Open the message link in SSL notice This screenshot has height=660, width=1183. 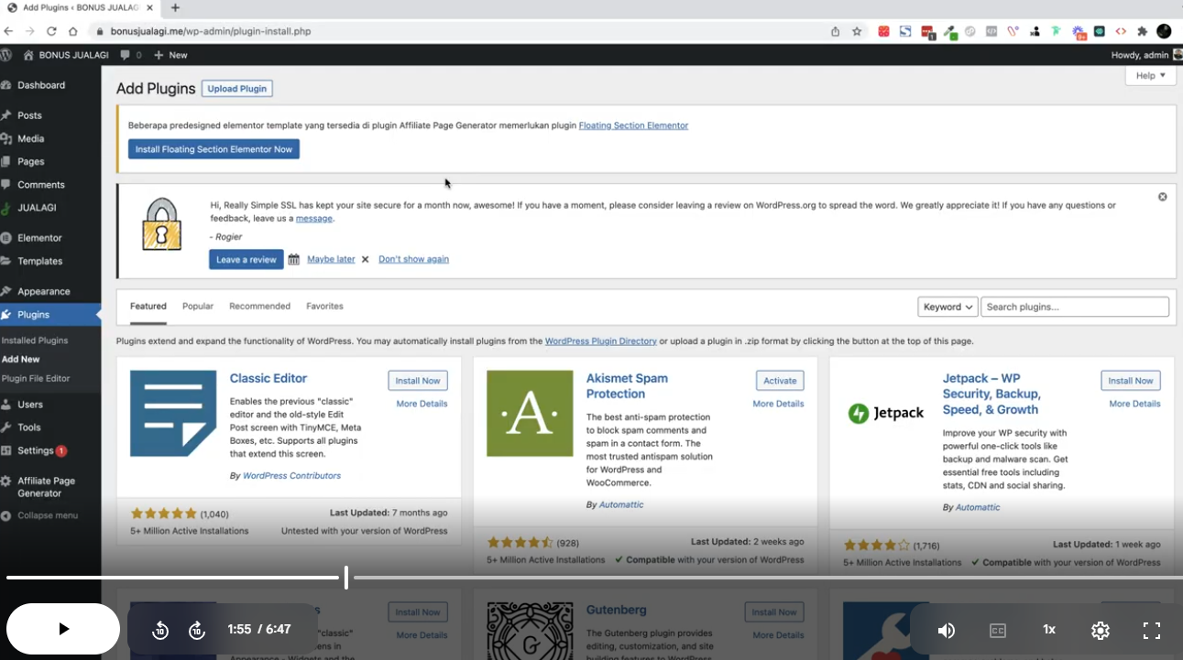(x=314, y=219)
